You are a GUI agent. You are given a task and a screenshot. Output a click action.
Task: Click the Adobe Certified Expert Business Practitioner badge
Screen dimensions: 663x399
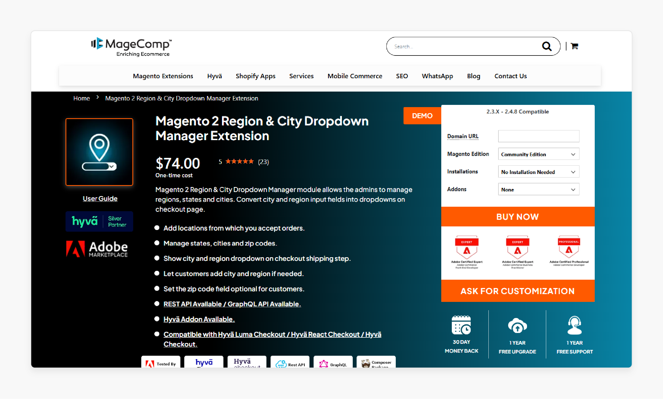click(x=518, y=252)
